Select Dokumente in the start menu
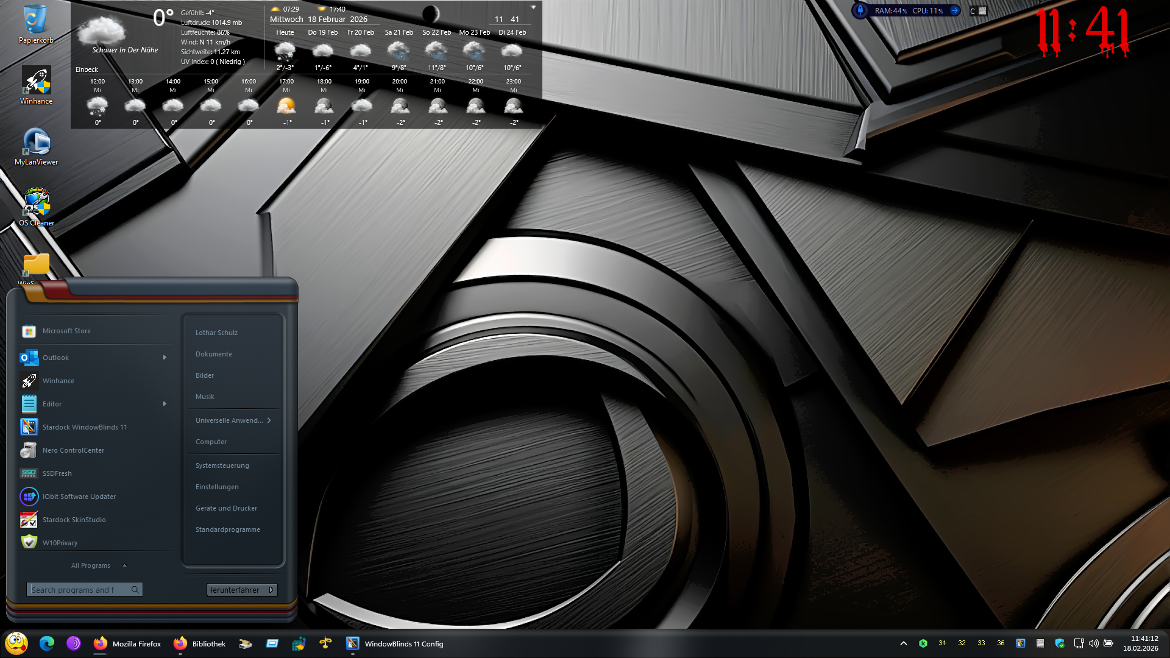Screen dimensions: 1170x658 [213, 354]
